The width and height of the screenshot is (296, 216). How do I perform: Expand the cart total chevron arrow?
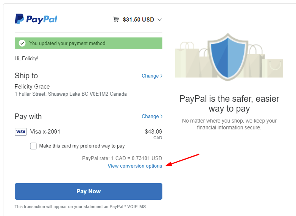[160, 20]
